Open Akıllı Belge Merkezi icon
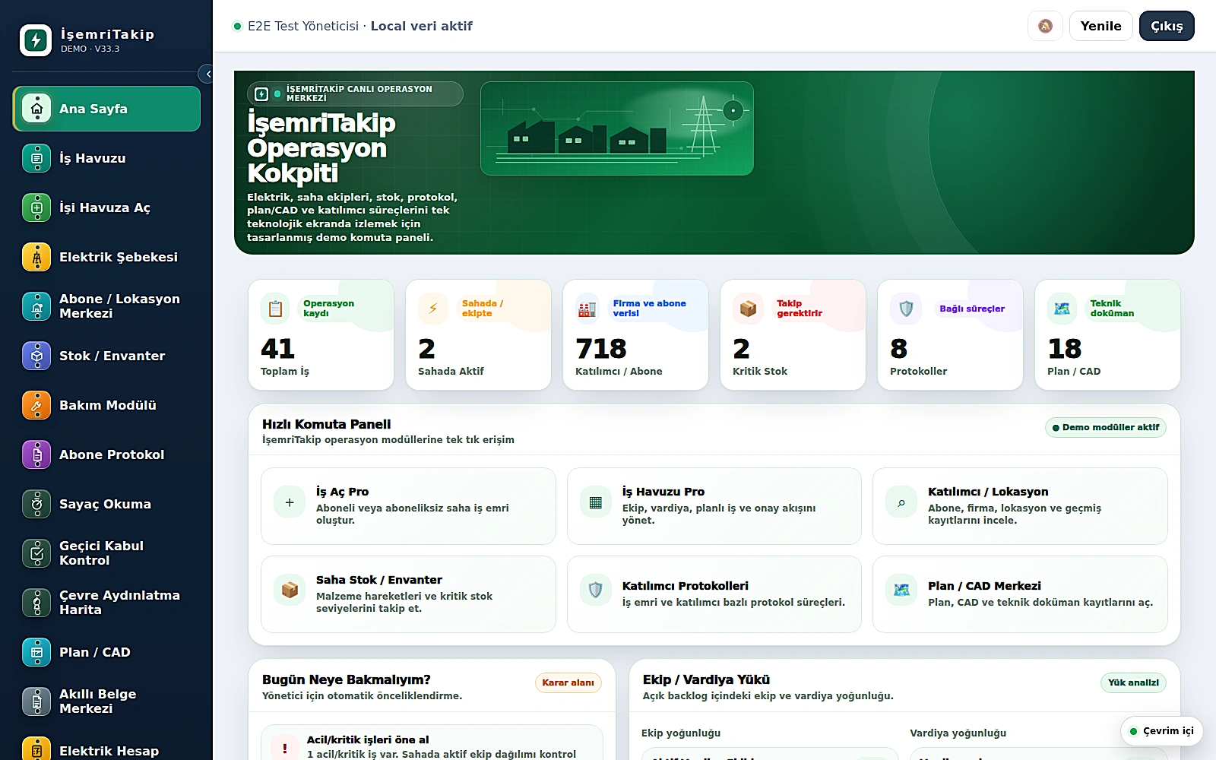This screenshot has height=760, width=1216. [x=36, y=701]
